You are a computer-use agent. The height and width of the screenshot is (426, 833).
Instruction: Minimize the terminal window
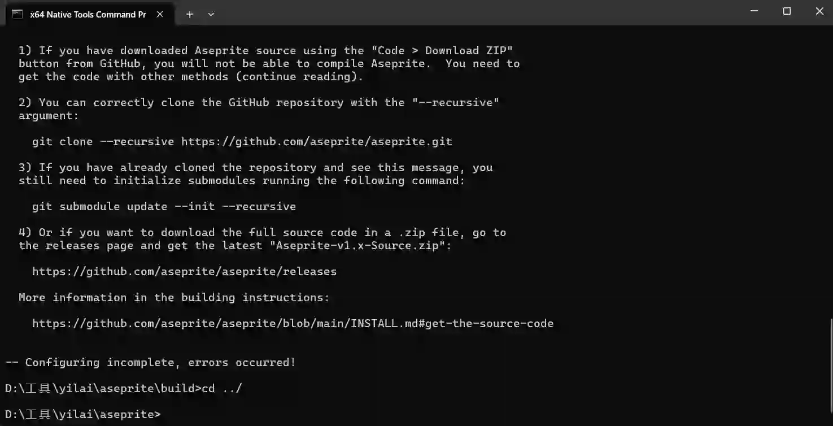tap(754, 11)
